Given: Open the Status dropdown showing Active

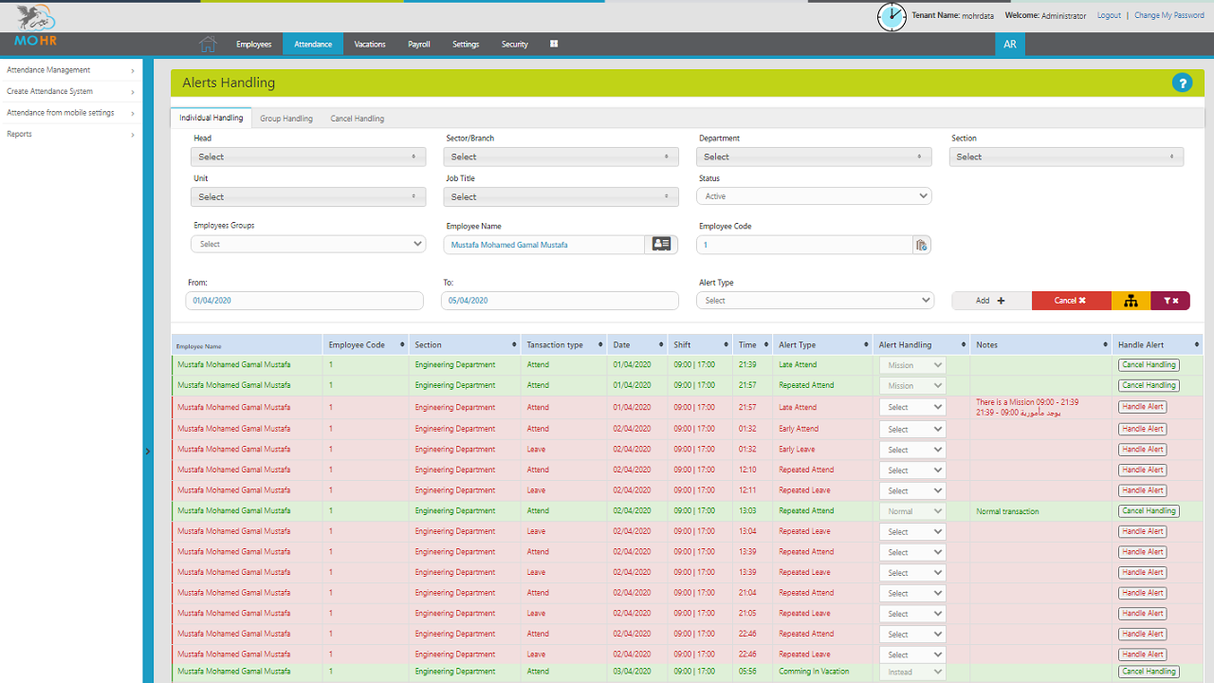Looking at the screenshot, I should [814, 196].
